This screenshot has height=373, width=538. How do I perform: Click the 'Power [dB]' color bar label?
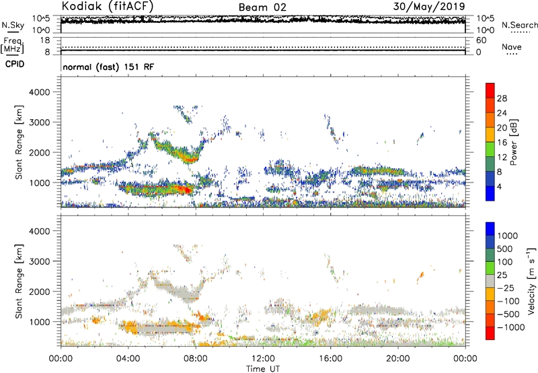click(x=513, y=142)
